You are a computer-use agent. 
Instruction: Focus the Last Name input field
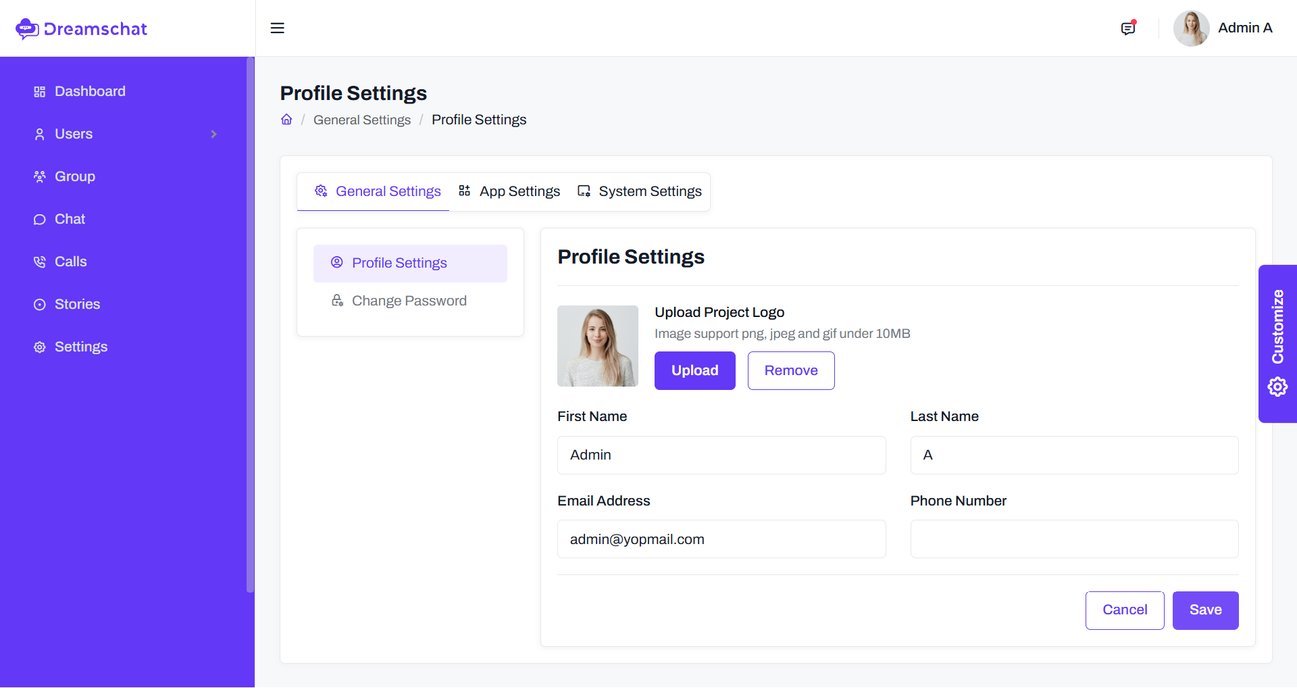coord(1075,455)
